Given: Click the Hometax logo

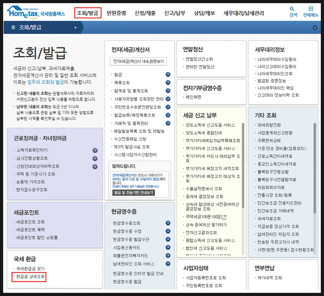Looking at the screenshot, I should point(36,12).
